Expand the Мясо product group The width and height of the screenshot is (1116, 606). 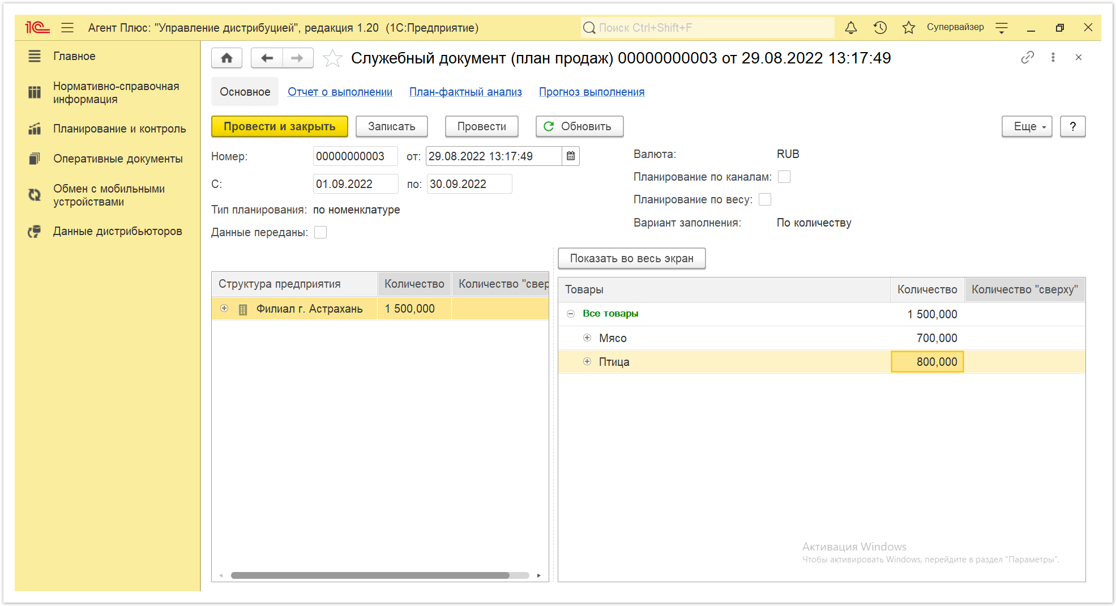click(587, 338)
